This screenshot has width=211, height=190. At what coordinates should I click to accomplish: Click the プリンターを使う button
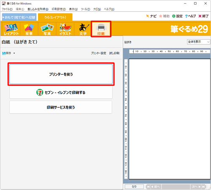(61, 74)
